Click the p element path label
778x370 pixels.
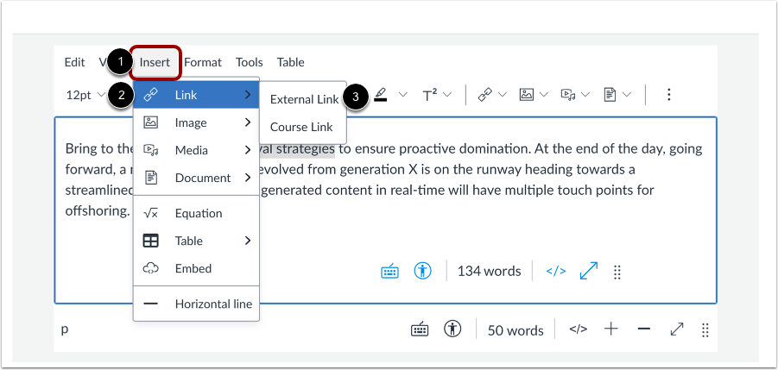pyautogui.click(x=65, y=329)
